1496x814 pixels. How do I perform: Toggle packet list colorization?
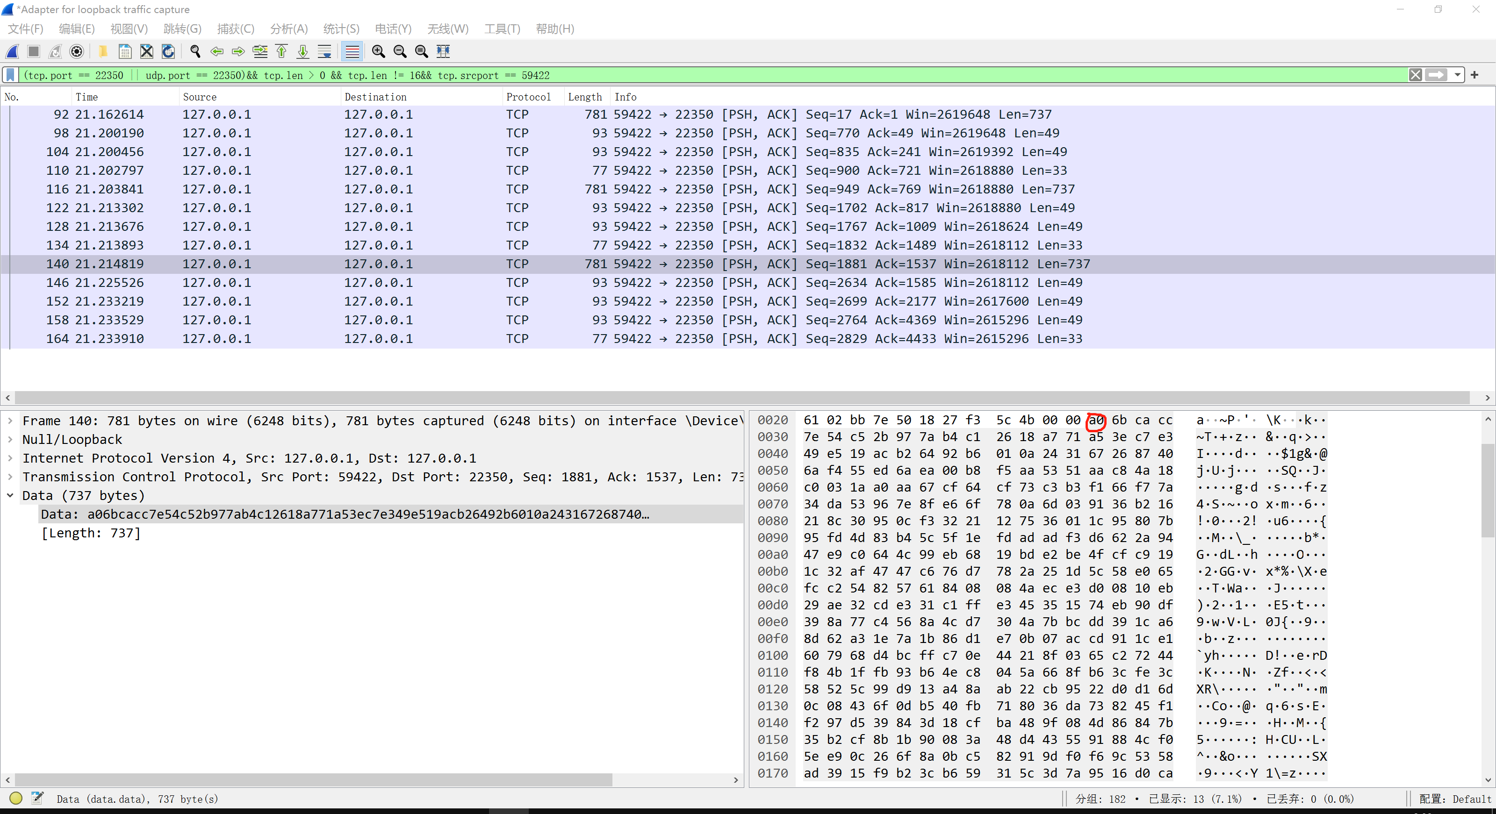pyautogui.click(x=352, y=52)
